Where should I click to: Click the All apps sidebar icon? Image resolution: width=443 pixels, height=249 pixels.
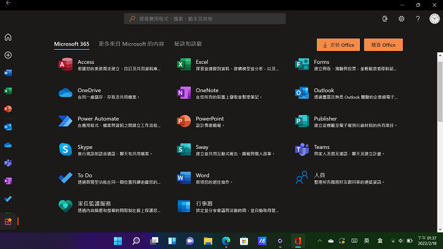point(8,221)
